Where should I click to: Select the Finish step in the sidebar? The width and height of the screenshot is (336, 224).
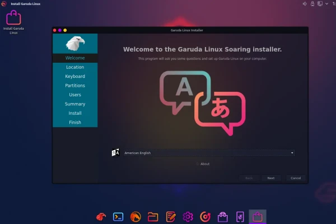(x=75, y=123)
